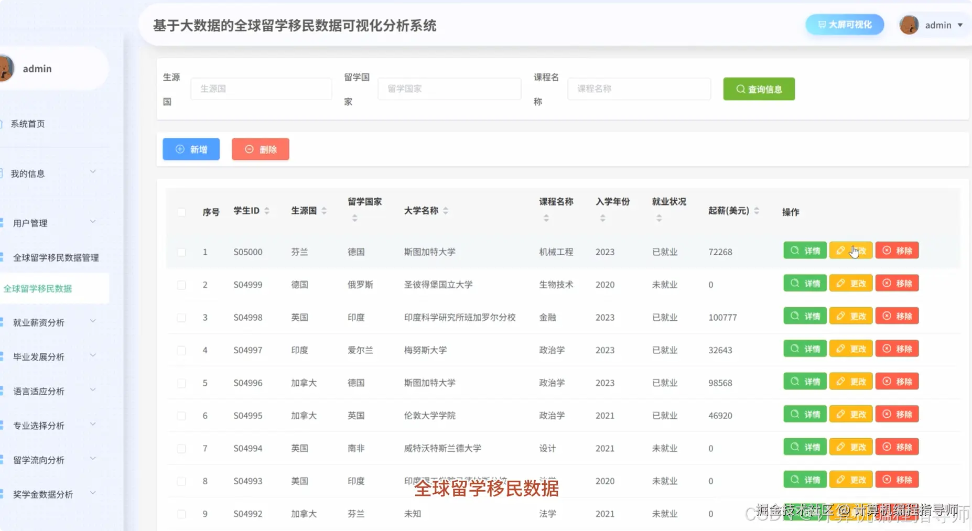Click the 查询信息 search button
This screenshot has height=531, width=972.
[759, 89]
